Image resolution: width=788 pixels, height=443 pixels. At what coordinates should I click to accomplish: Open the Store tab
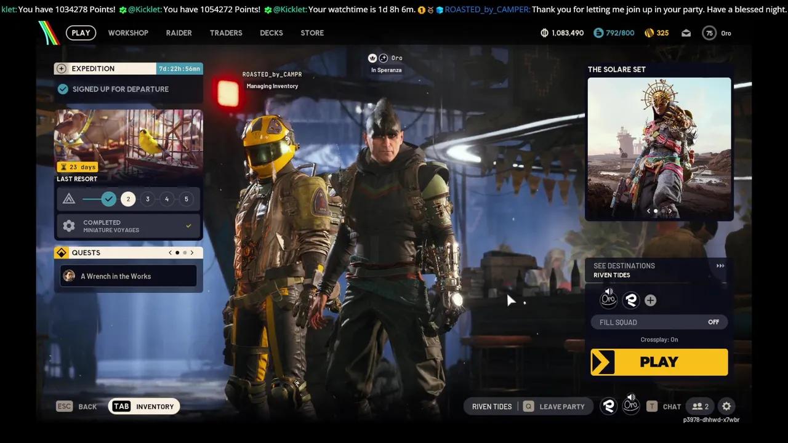coord(312,33)
